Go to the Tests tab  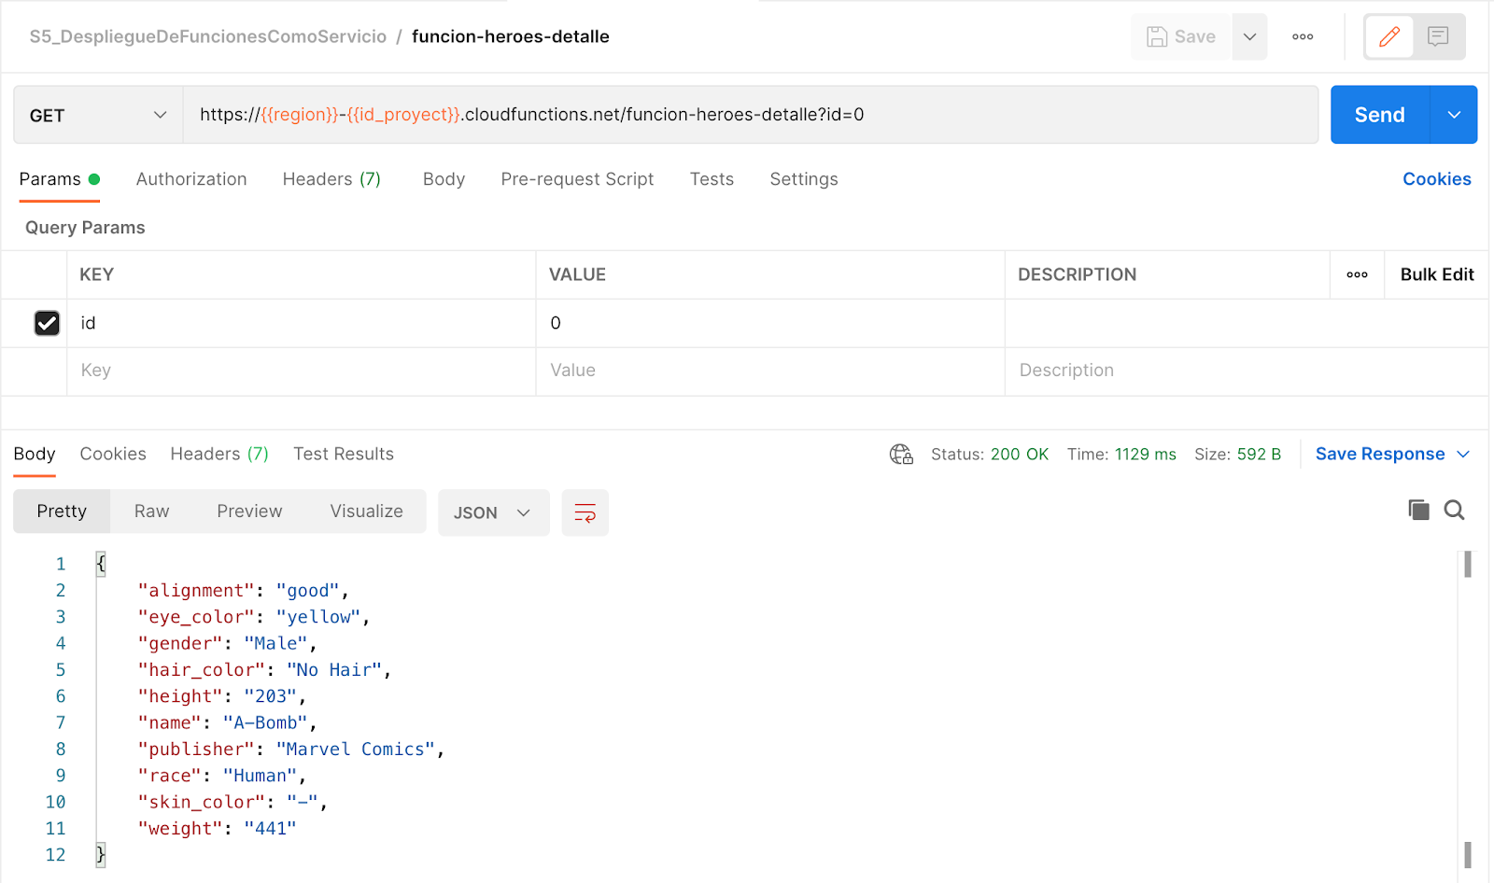(712, 179)
